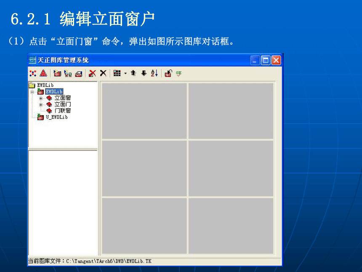Click the window's title bar app icon
362x272 pixels.
(32, 60)
